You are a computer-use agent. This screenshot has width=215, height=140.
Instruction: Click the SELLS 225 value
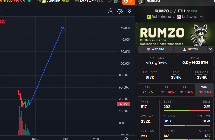coord(207,107)
